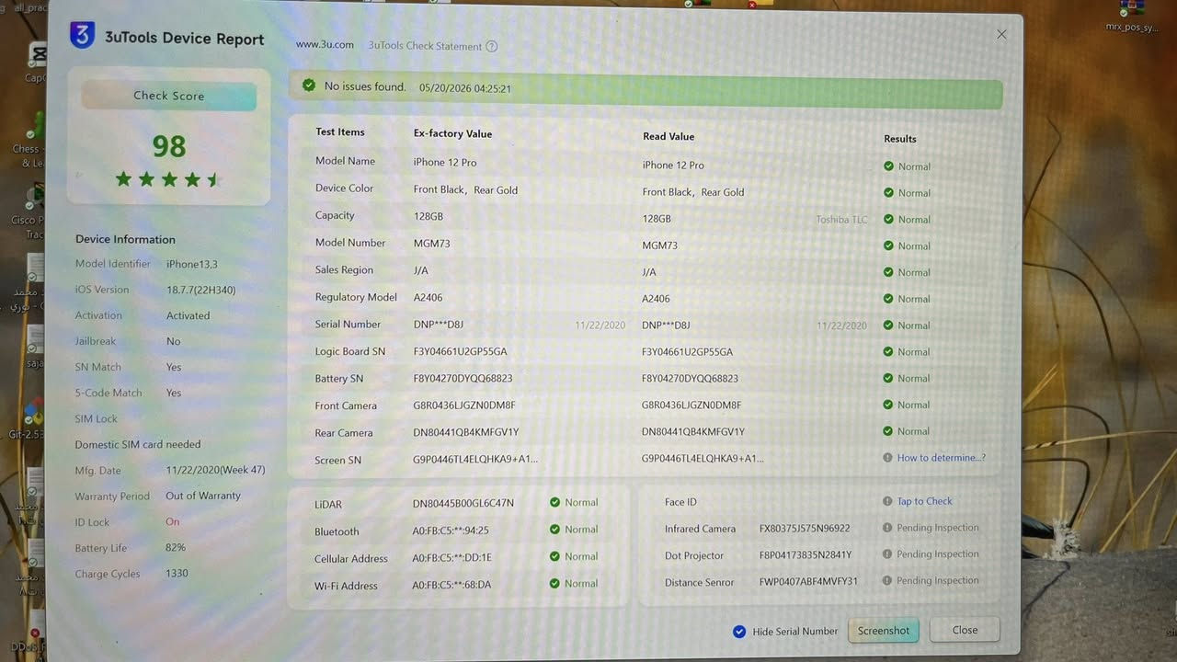This screenshot has height=662, width=1177.
Task: Click the Check Score button
Action: (x=169, y=96)
